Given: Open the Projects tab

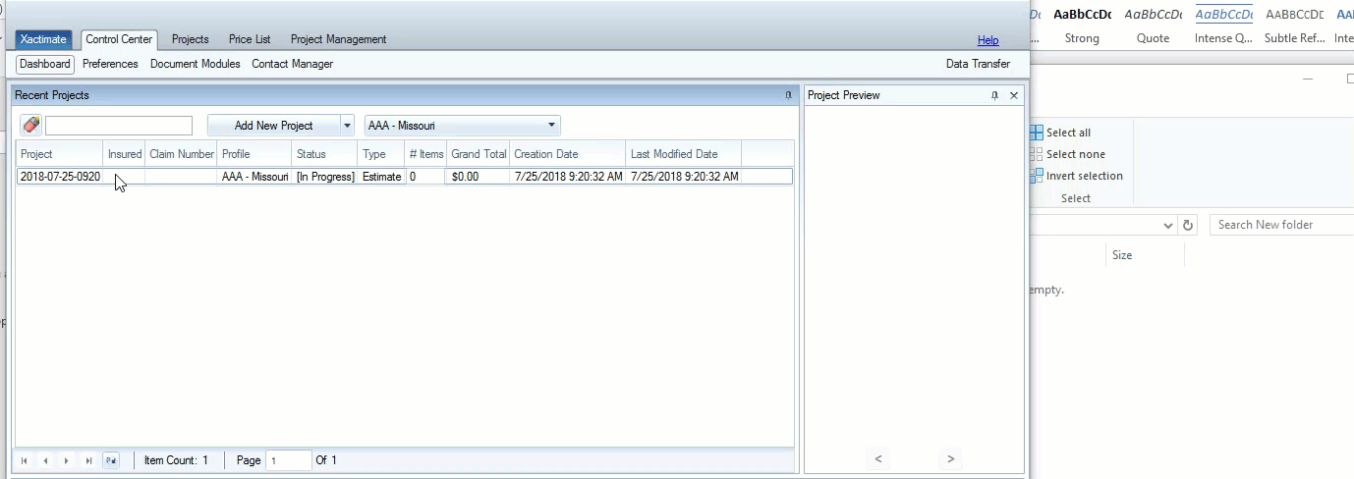Looking at the screenshot, I should pos(191,39).
